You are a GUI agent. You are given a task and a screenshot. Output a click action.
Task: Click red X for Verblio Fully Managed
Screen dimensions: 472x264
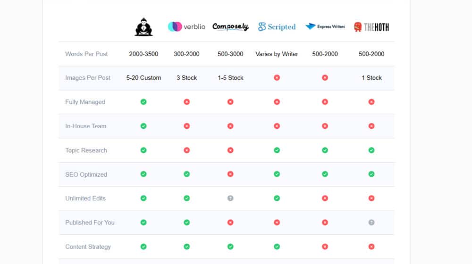coord(186,102)
